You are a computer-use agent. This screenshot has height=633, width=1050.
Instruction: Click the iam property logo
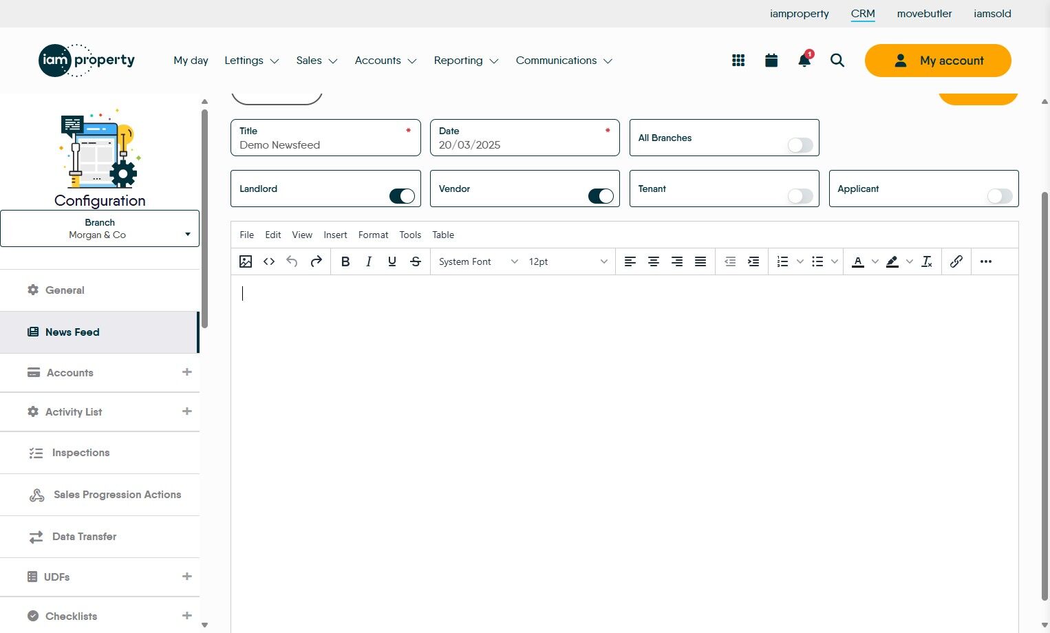pyautogui.click(x=87, y=61)
